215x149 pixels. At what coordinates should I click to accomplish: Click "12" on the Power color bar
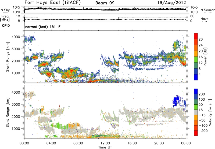pos(200,63)
